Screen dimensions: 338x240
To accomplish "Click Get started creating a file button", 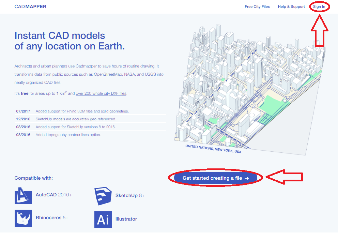I will pyautogui.click(x=216, y=178).
